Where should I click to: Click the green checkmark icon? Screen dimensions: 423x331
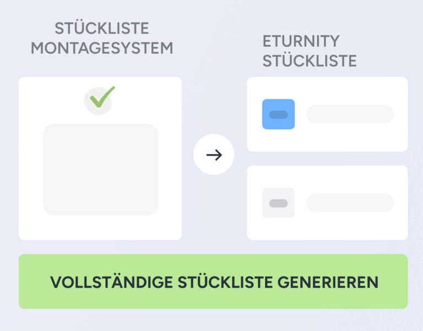(102, 97)
